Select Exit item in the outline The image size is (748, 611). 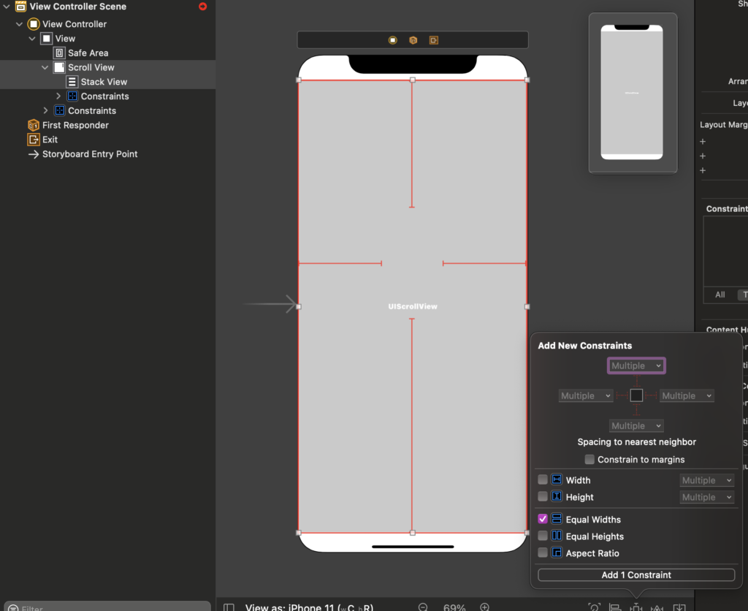click(50, 140)
